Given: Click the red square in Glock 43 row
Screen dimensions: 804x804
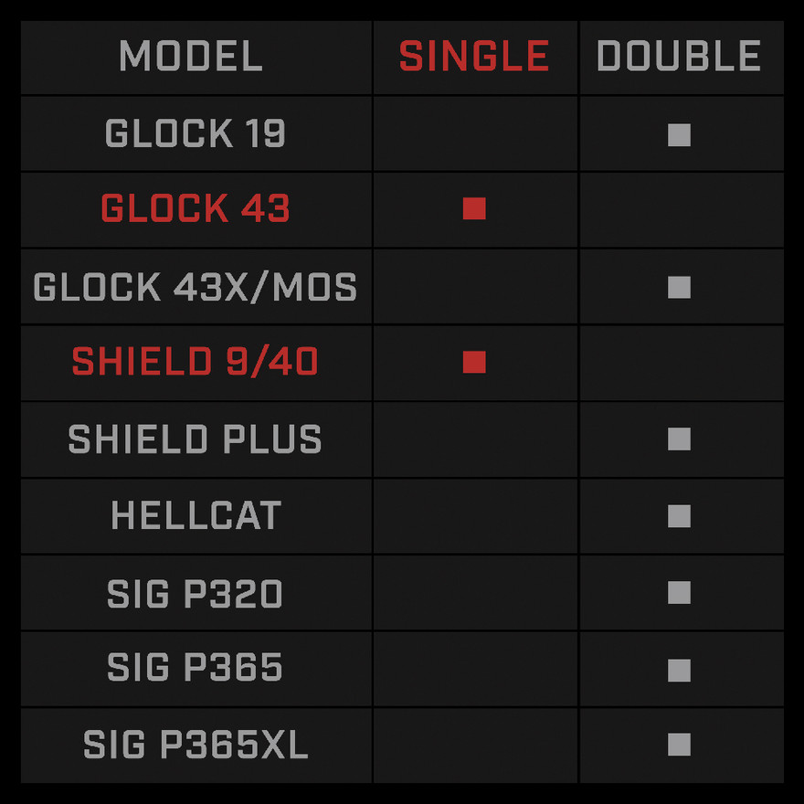Looking at the screenshot, I should 474,209.
